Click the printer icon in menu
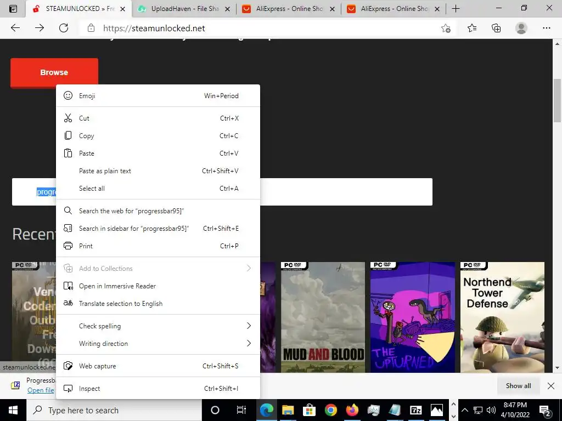Screen dimensions: 562x421 (68, 246)
